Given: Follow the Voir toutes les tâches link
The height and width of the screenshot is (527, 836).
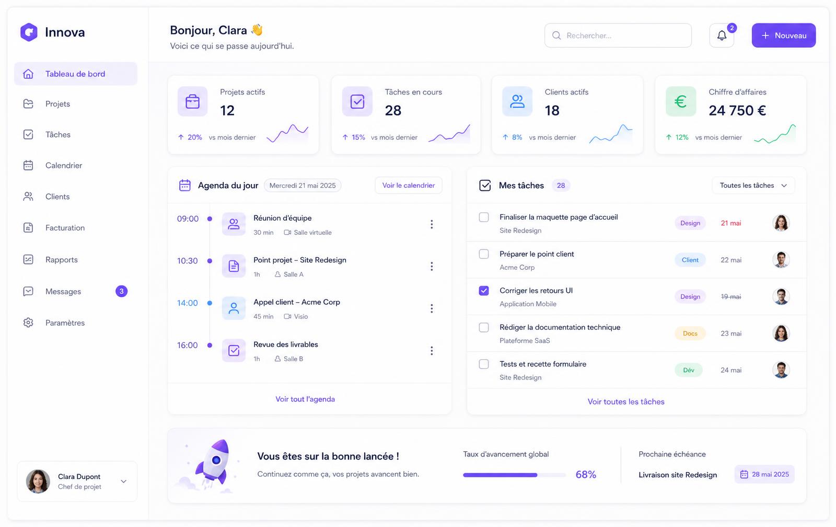Looking at the screenshot, I should (626, 402).
